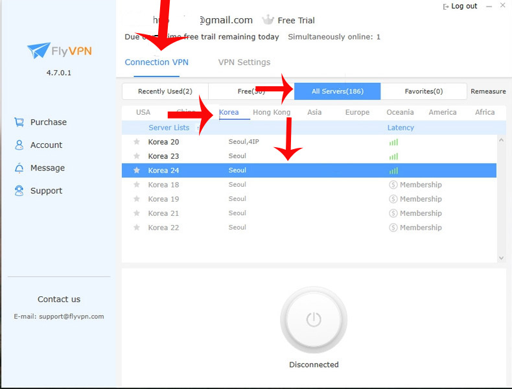Switch to VPN Settings tab
The width and height of the screenshot is (512, 389).
click(x=244, y=62)
